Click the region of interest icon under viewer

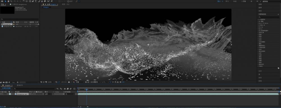pos(86,82)
